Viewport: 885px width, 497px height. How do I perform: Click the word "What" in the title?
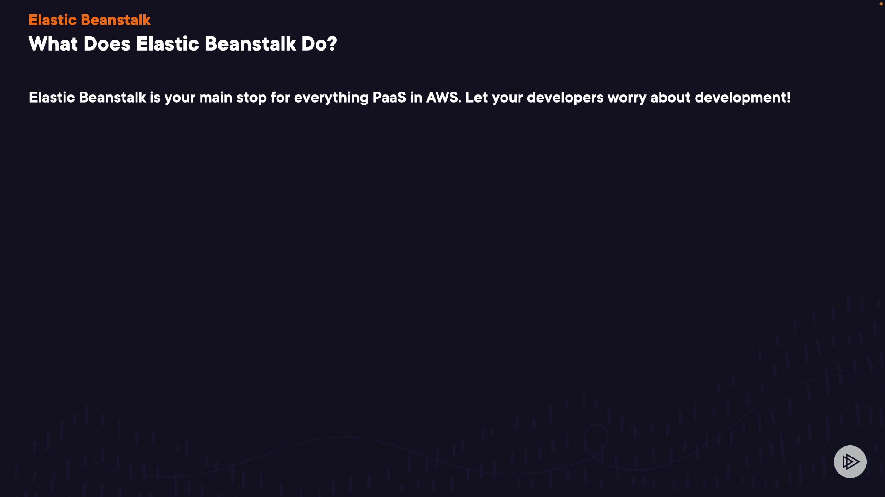[x=53, y=44]
